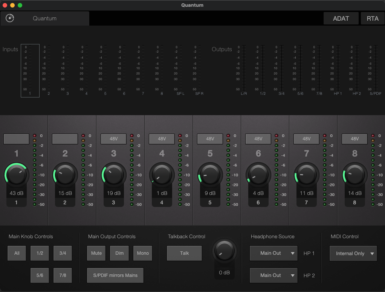Click channel 7 gain knob at 11 dB
This screenshot has height=292, width=385.
click(x=306, y=175)
